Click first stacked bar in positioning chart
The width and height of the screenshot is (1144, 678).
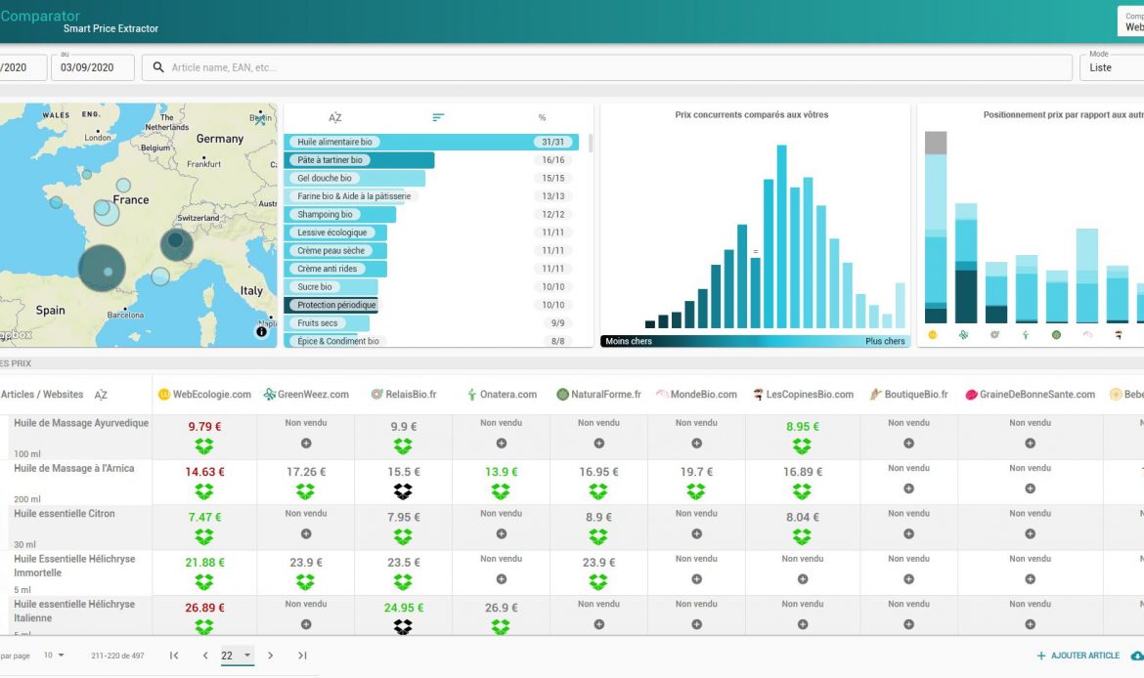pyautogui.click(x=936, y=227)
